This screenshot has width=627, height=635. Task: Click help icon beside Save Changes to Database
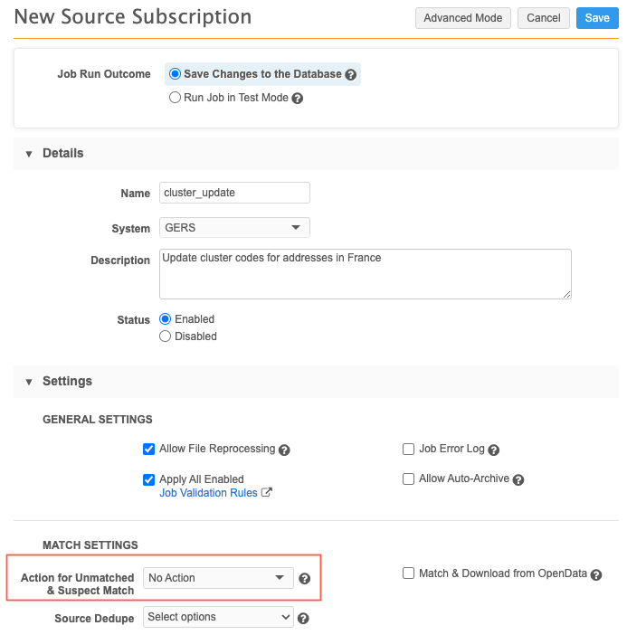coord(351,75)
